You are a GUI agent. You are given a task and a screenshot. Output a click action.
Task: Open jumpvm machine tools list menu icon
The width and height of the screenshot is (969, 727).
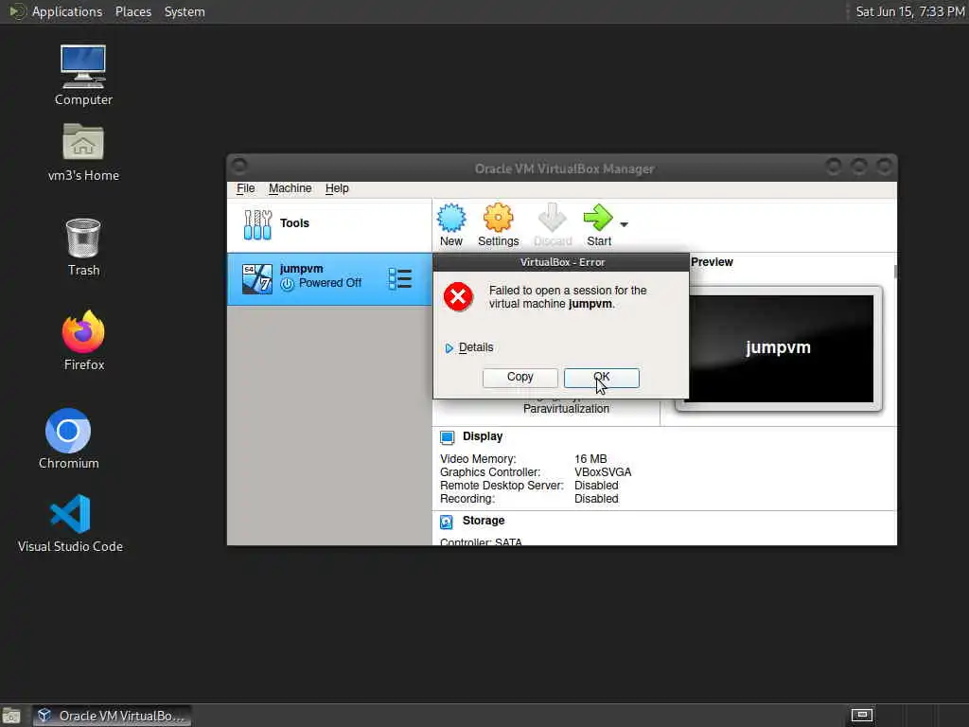click(x=400, y=279)
